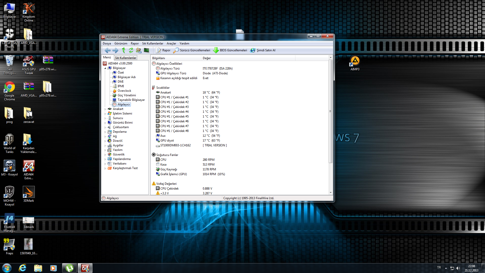Select Taşınabilir Bilgisayar in the tree
Viewport: 485px width, 273px height.
(131, 100)
